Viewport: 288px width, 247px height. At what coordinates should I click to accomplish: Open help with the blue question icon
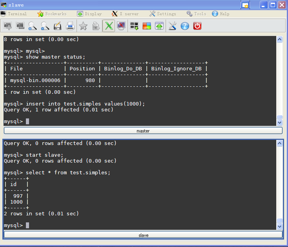185,26
